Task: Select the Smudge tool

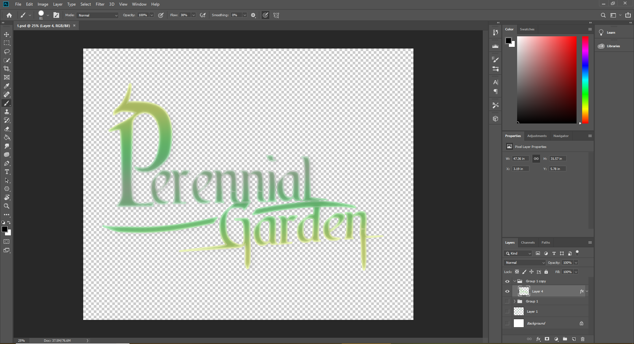Action: click(x=7, y=146)
